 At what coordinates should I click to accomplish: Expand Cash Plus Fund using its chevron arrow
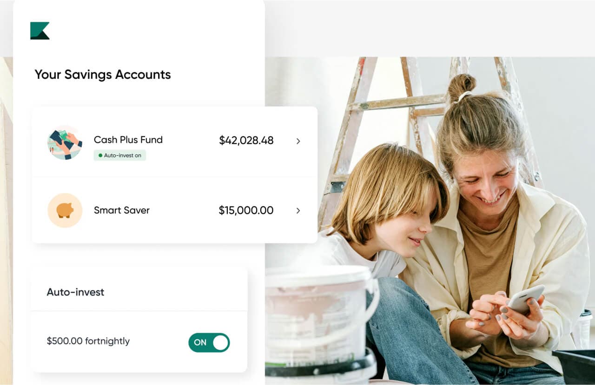(298, 141)
